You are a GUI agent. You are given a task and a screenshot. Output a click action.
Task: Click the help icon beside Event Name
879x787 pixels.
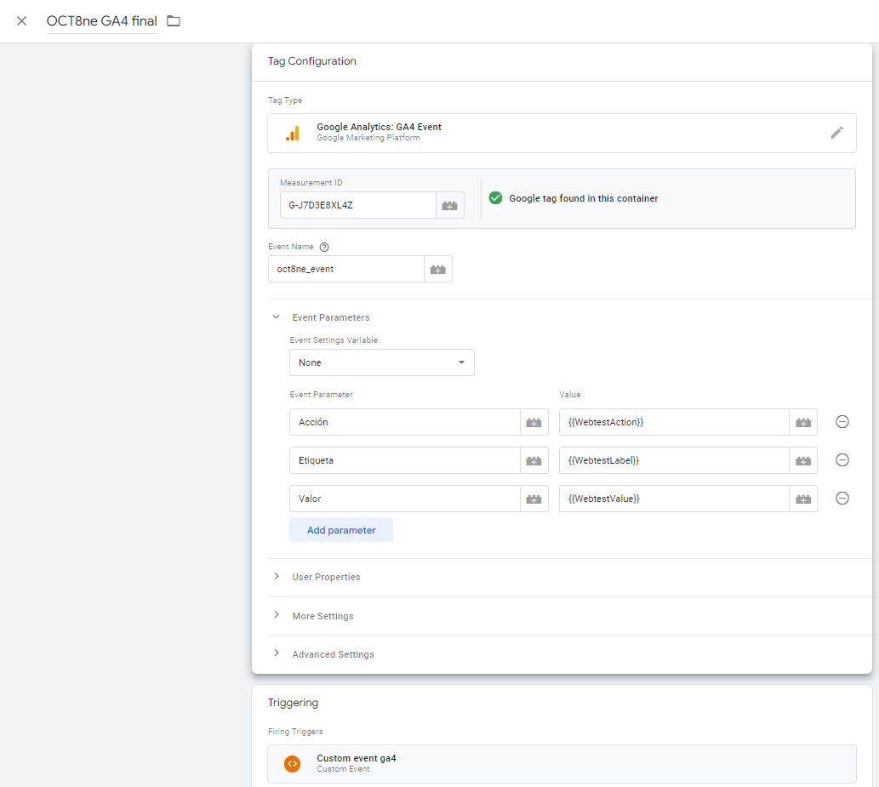point(324,247)
